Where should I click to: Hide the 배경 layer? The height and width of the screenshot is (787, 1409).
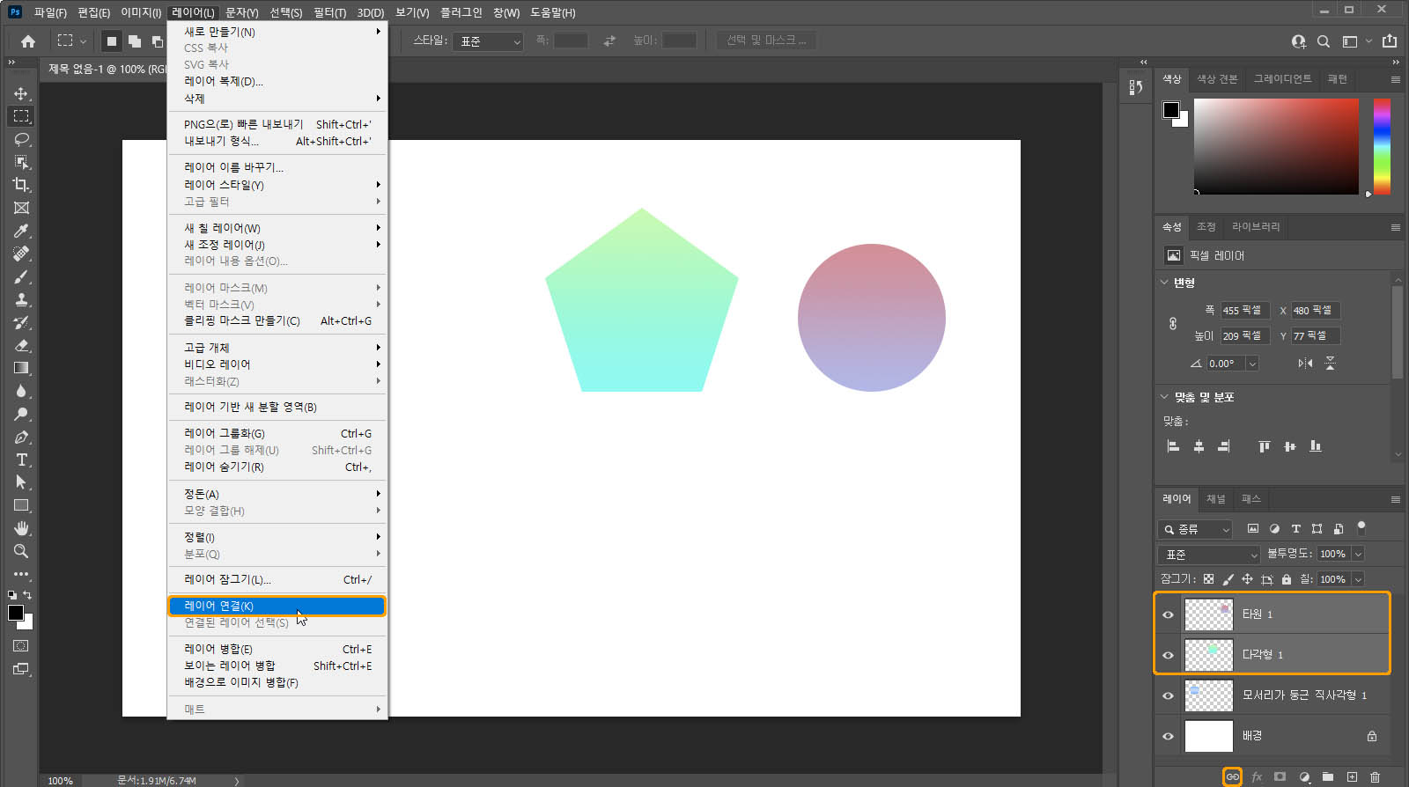(1169, 736)
